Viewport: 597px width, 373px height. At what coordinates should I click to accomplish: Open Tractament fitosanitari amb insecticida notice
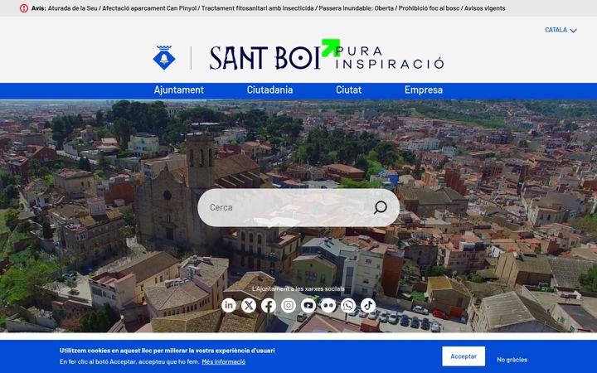coord(258,8)
